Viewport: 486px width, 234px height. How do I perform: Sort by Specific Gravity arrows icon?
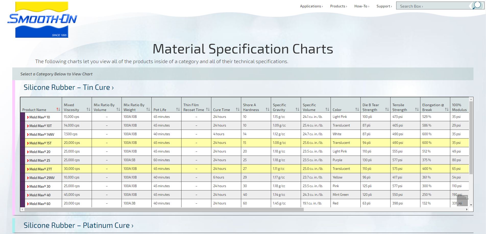click(297, 109)
